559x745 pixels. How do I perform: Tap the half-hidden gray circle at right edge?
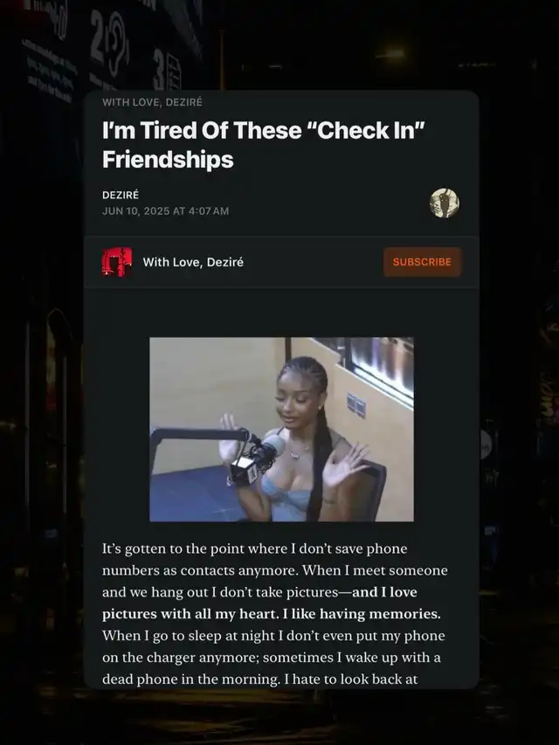click(x=486, y=445)
